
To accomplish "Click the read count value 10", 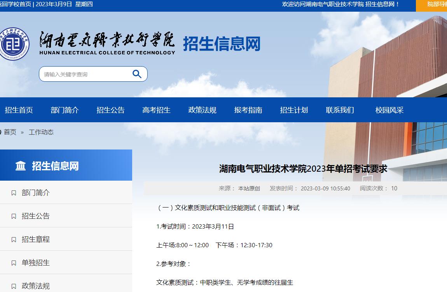I will coord(394,189).
